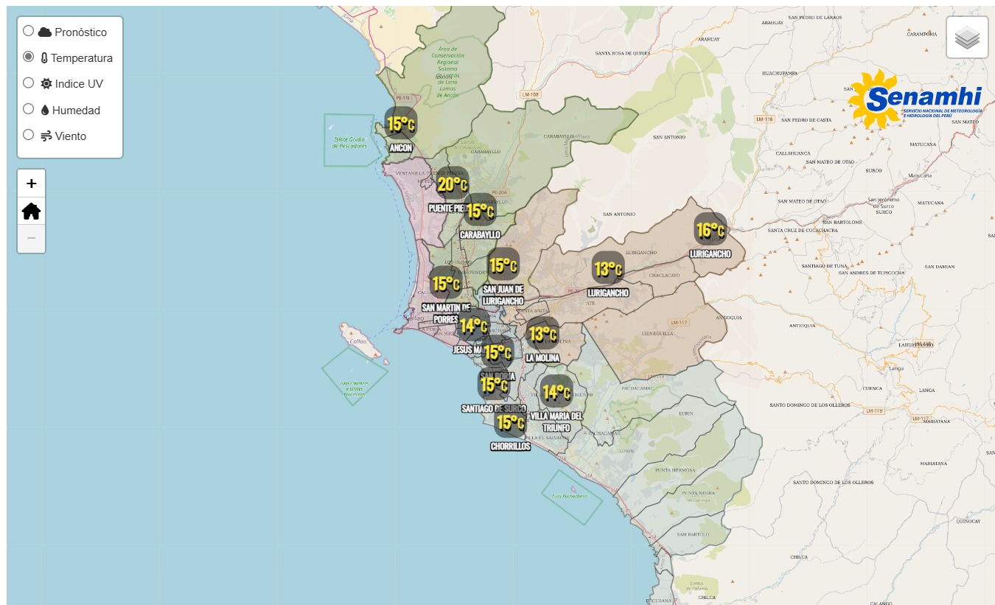Viewport: 995px width, 605px height.
Task: Click the Temperatura label text
Action: click(x=82, y=58)
